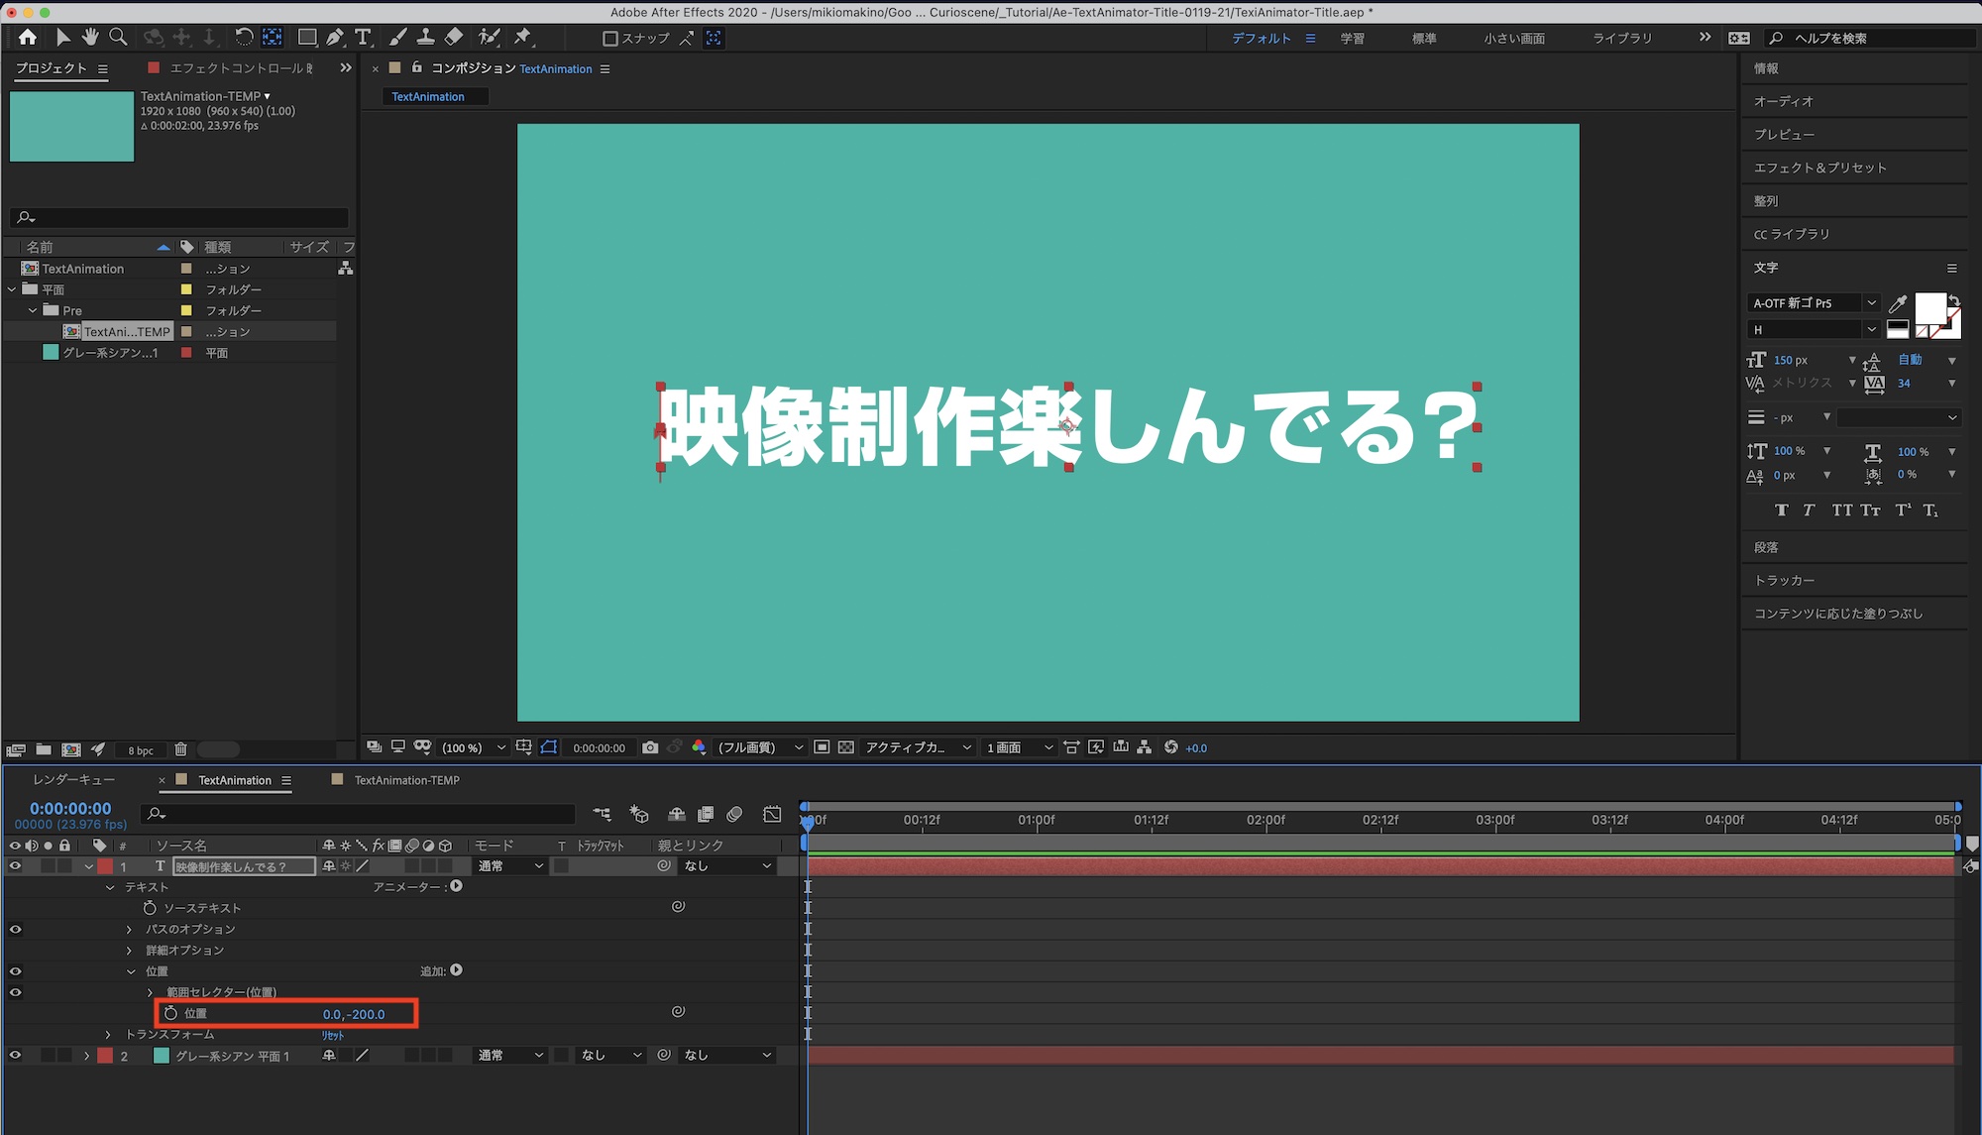
Task: Select the 学習 workspace
Action: point(1352,39)
